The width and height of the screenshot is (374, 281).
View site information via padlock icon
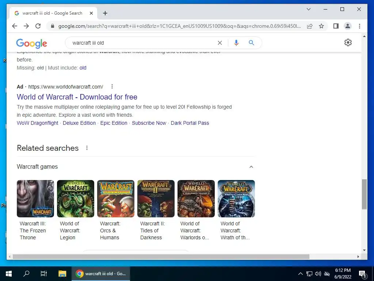click(53, 26)
